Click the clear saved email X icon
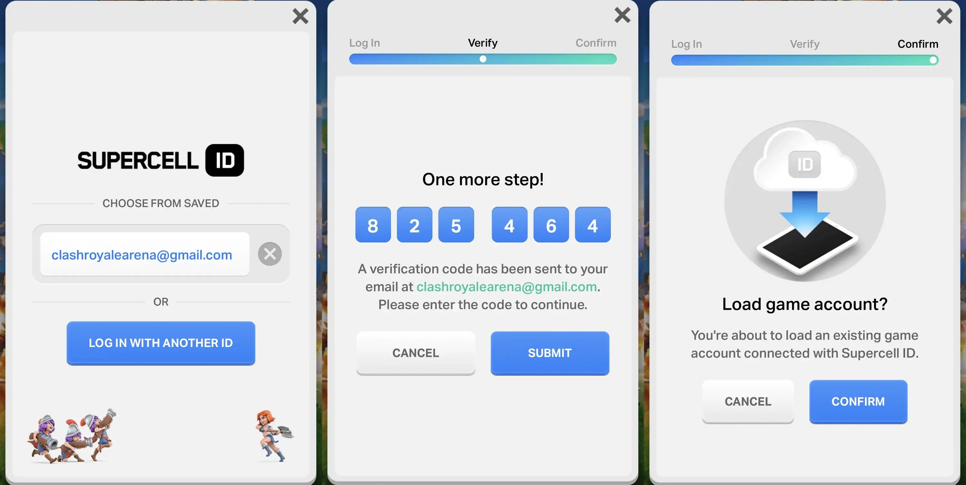This screenshot has width=966, height=485. (269, 254)
